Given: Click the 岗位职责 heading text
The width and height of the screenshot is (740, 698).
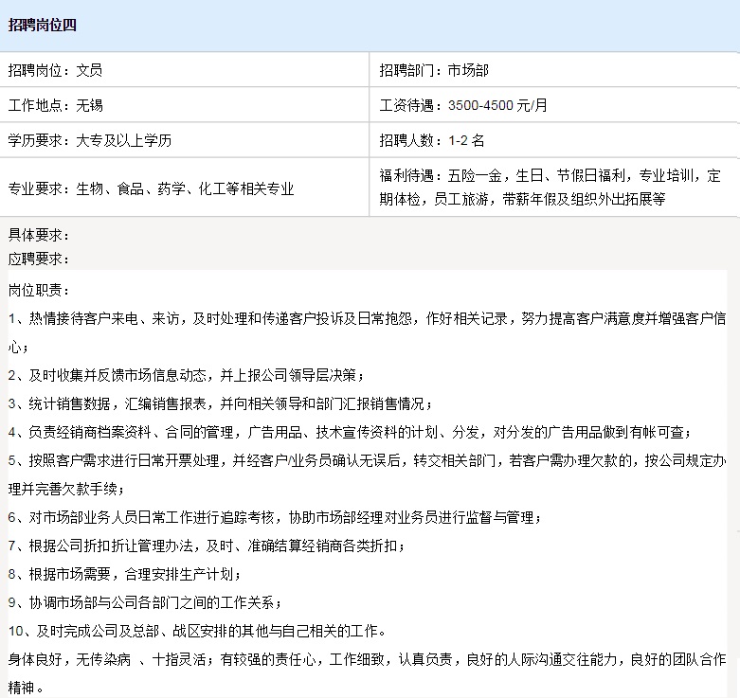Looking at the screenshot, I should 39,290.
